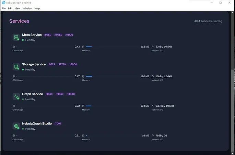Open the Help menu

[37, 8]
